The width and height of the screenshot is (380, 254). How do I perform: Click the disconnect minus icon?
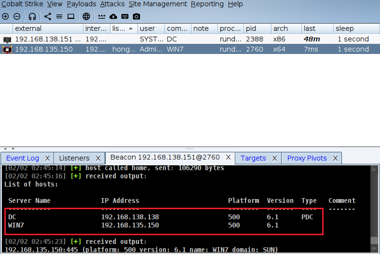17,16
